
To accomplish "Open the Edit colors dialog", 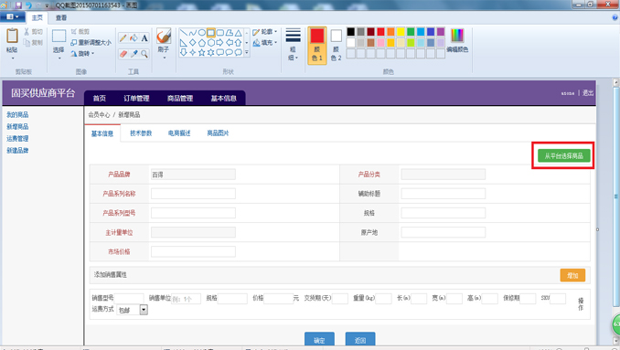I will (457, 40).
